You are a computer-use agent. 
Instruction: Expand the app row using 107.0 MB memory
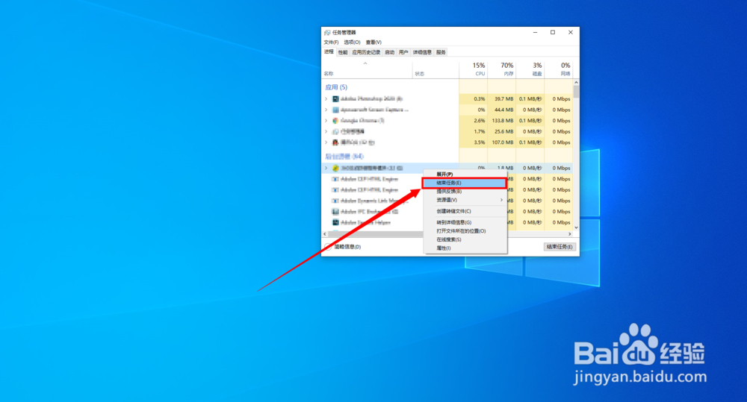[326, 142]
